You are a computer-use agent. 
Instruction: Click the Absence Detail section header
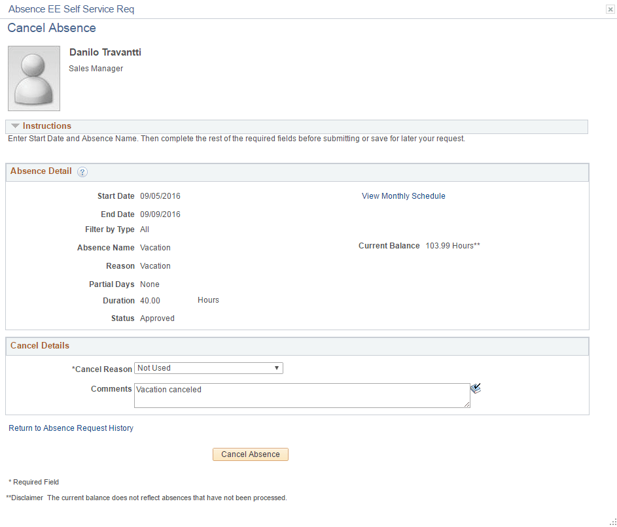pyautogui.click(x=40, y=171)
